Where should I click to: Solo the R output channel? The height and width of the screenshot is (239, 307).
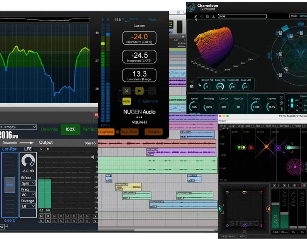[48, 221]
